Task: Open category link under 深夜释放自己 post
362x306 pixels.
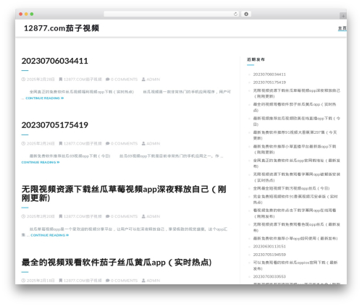Action: [83, 216]
